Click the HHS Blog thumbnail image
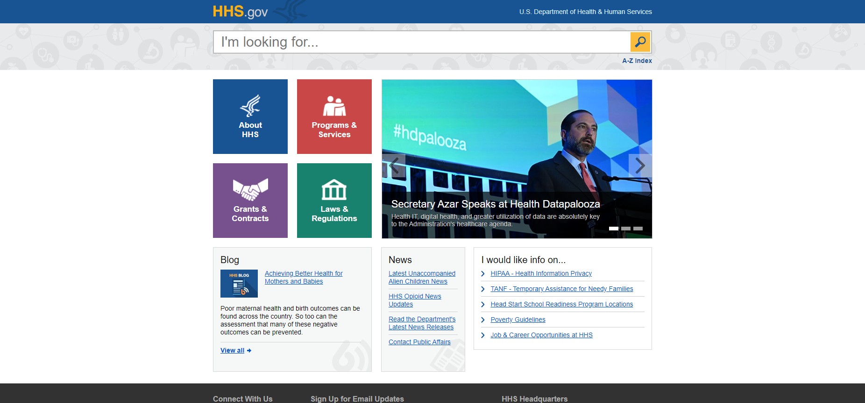 [x=239, y=284]
